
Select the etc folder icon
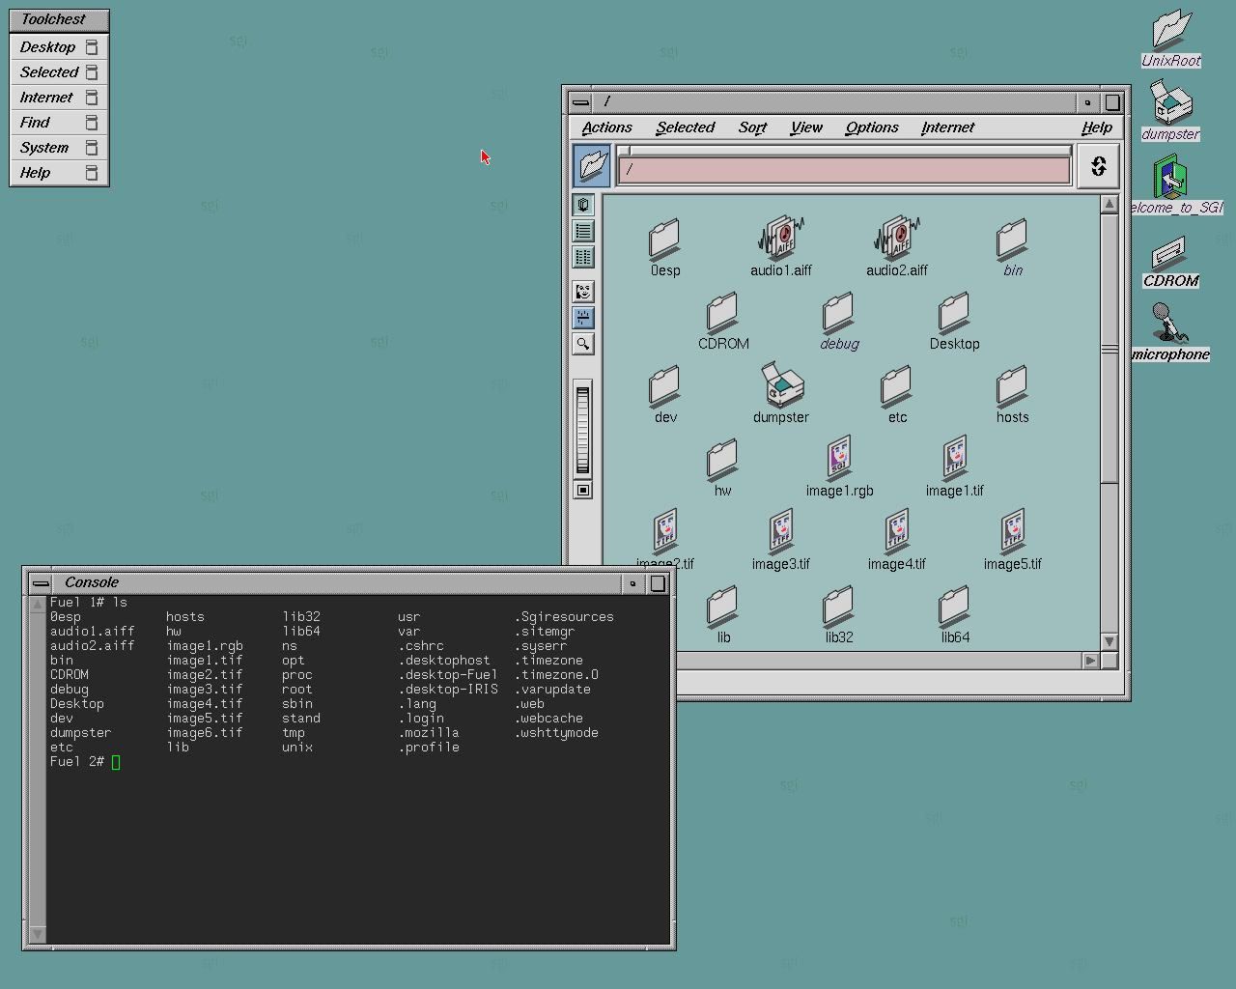897,394
